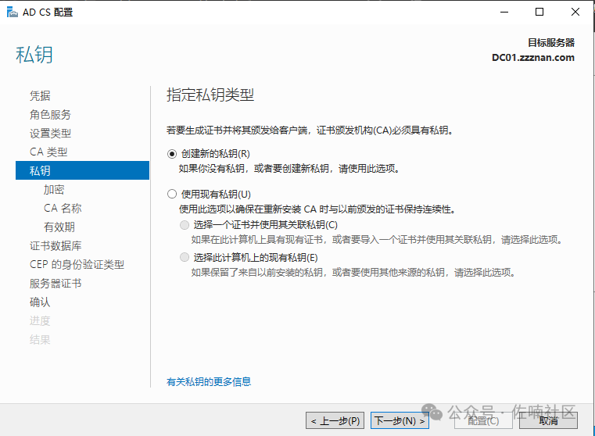Open the 有关私钥的更多信息 link
595x436 pixels.
[x=209, y=382]
